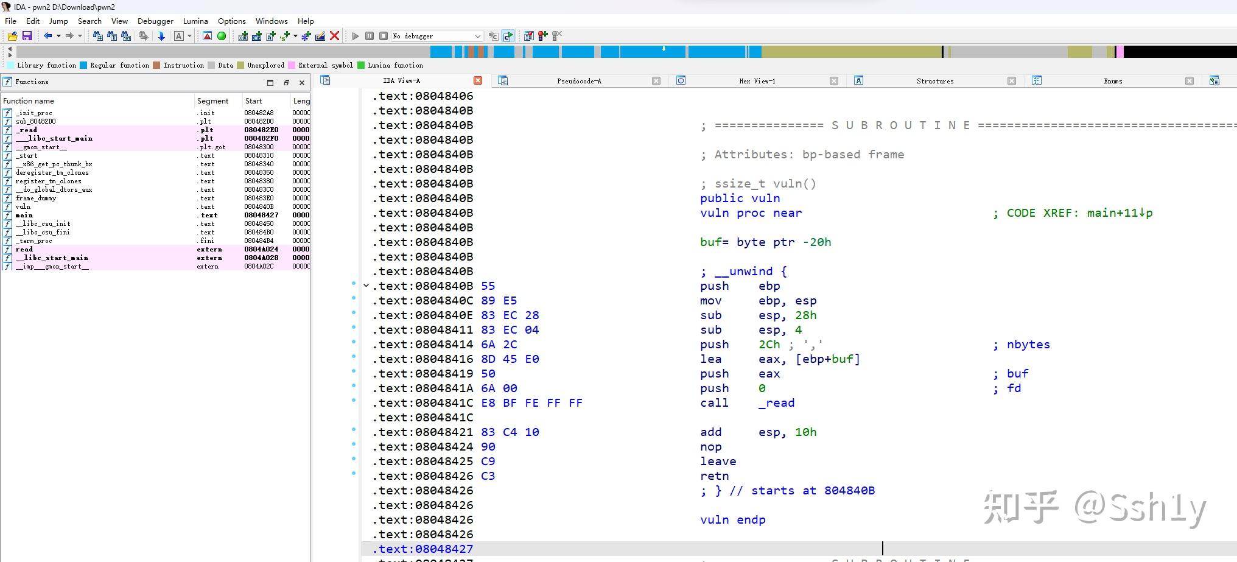Start the debugger with the Play icon

pos(356,36)
